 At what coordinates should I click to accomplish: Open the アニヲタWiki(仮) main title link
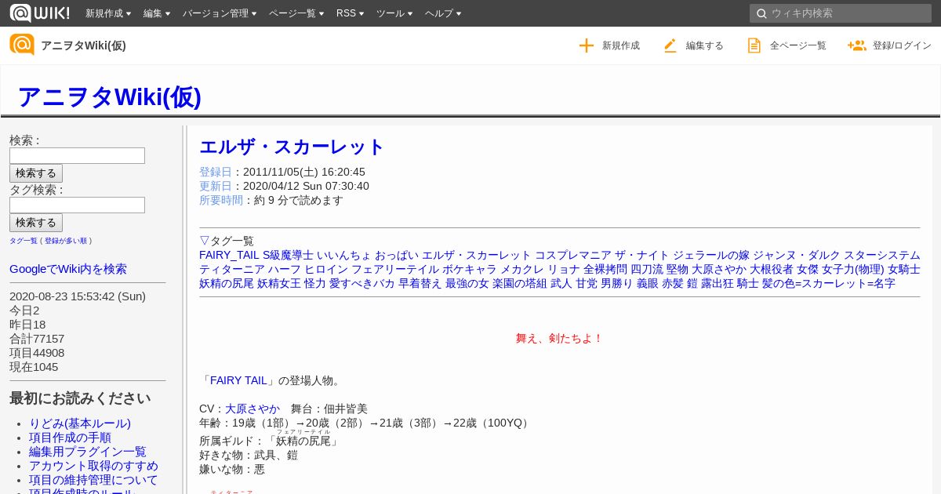[110, 96]
